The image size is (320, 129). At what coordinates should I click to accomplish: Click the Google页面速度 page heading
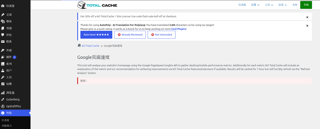(x=93, y=57)
